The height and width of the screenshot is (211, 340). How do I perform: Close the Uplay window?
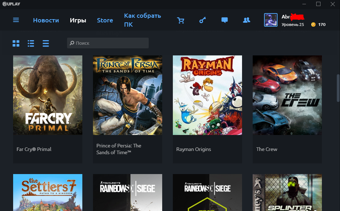pos(333,4)
